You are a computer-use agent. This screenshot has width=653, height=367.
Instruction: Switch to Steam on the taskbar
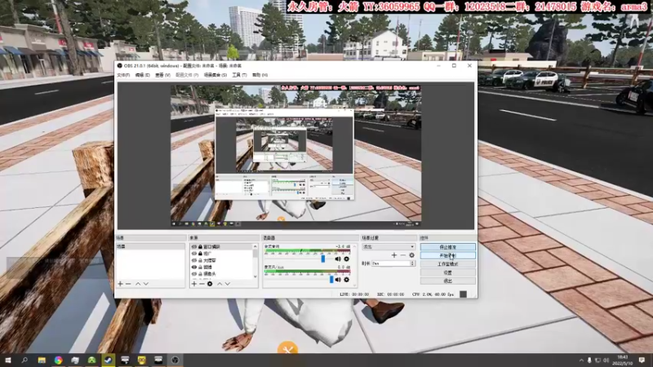109,360
